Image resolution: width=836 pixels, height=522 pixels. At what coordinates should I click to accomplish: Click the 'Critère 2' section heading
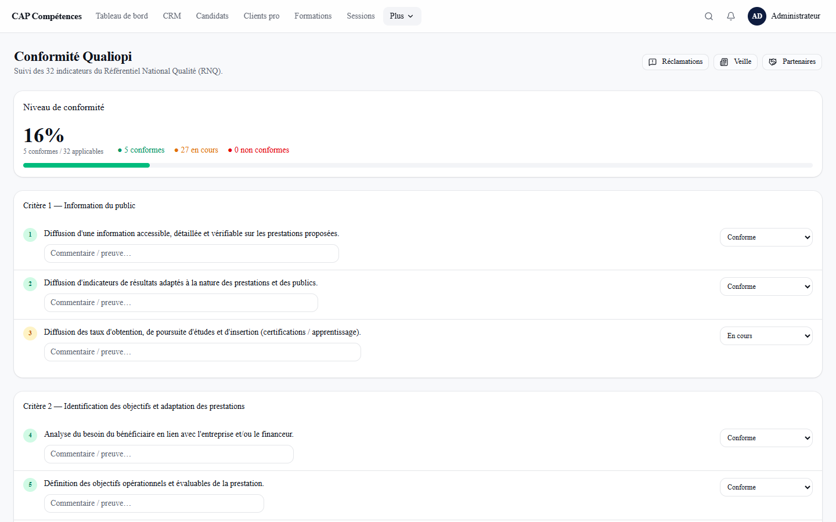pos(134,407)
